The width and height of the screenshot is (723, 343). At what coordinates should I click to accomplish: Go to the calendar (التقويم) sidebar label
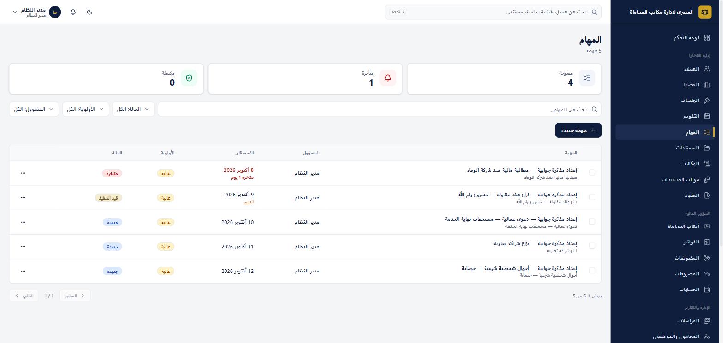[691, 116]
